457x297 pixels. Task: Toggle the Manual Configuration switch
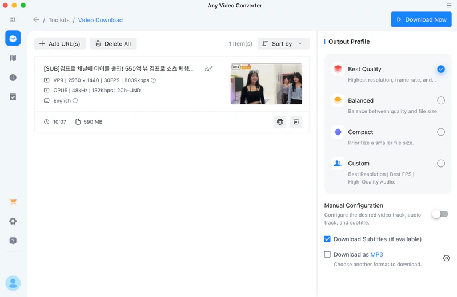[440, 214]
